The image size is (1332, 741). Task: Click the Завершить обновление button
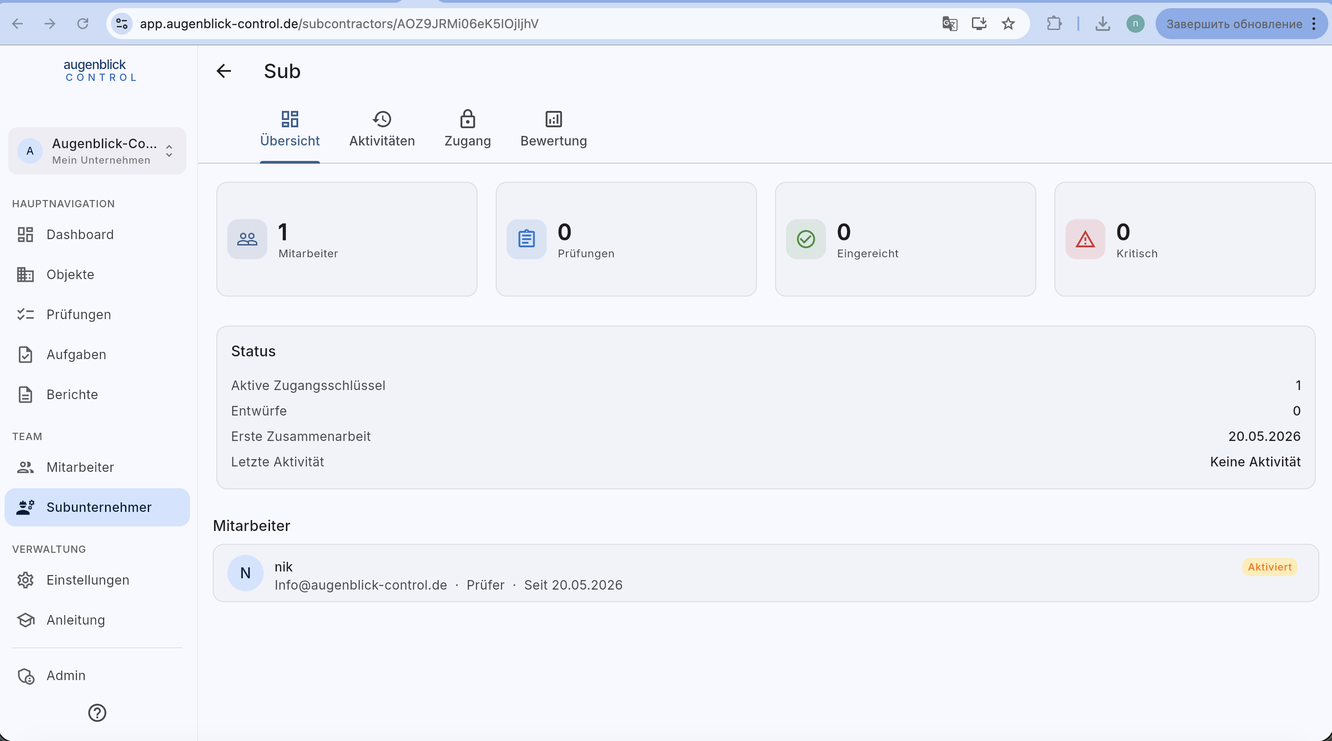1233,24
